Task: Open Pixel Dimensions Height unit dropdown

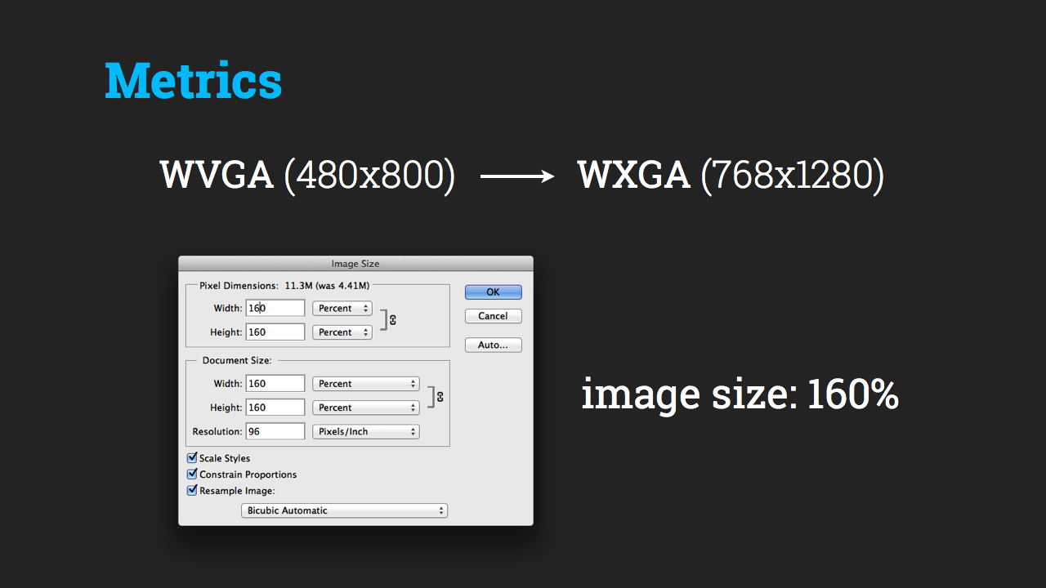Action: pyautogui.click(x=342, y=332)
